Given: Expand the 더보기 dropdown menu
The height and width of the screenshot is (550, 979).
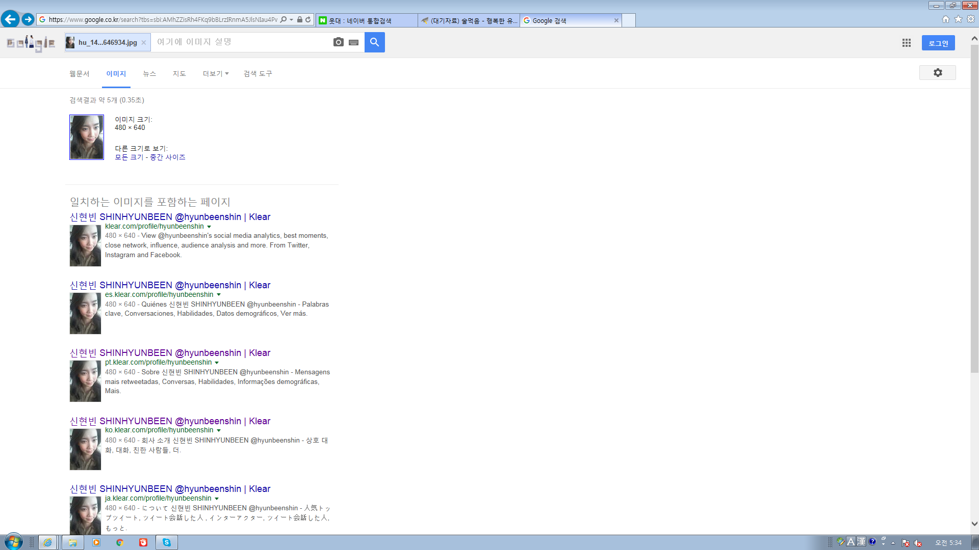Looking at the screenshot, I should (215, 74).
